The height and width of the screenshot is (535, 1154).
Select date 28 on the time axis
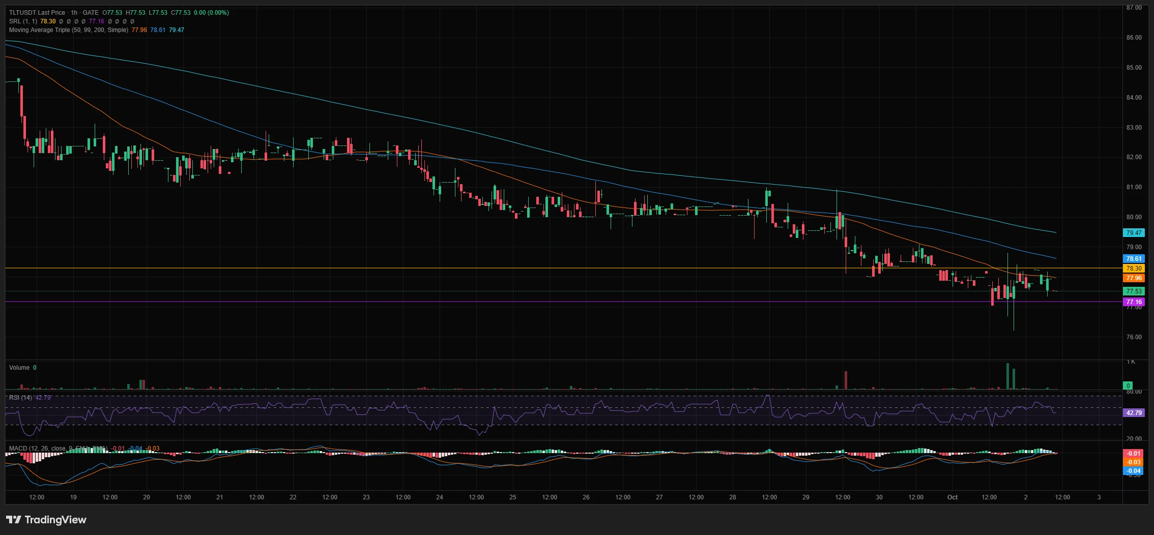(x=733, y=497)
